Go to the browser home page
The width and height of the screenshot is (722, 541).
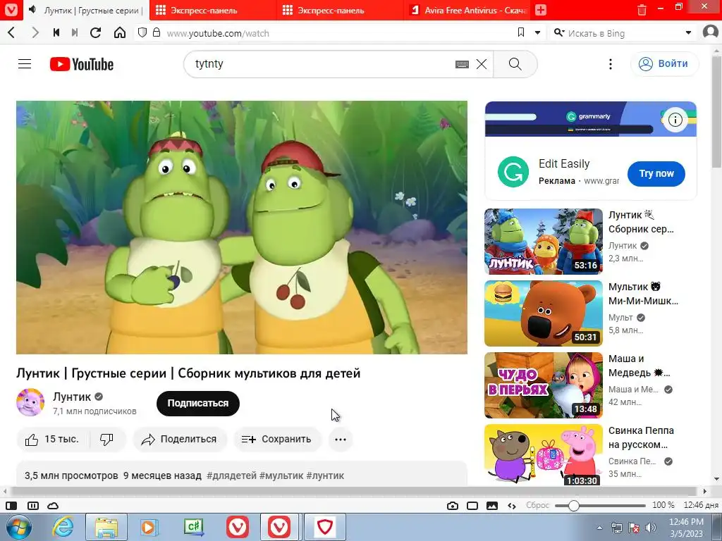120,32
